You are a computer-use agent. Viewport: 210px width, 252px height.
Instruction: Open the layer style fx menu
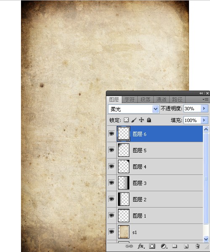click(x=141, y=246)
